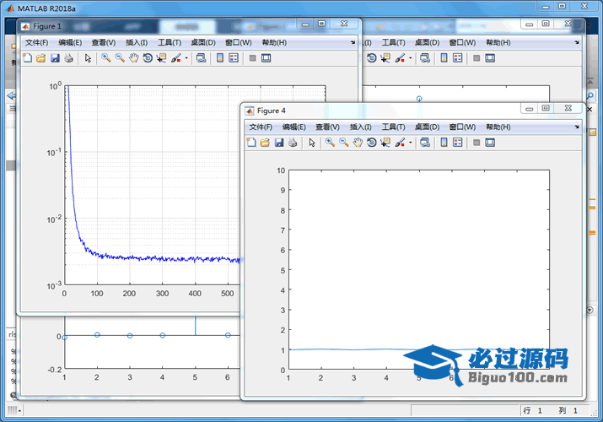Click Insert Colorbar icon in Figure 4

(x=444, y=143)
